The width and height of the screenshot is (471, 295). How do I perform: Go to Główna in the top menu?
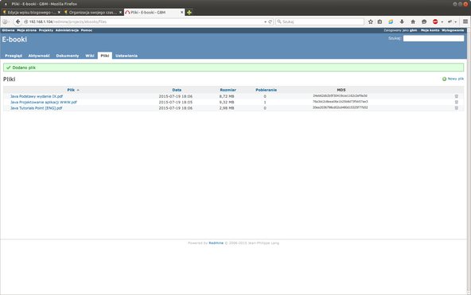pos(8,30)
